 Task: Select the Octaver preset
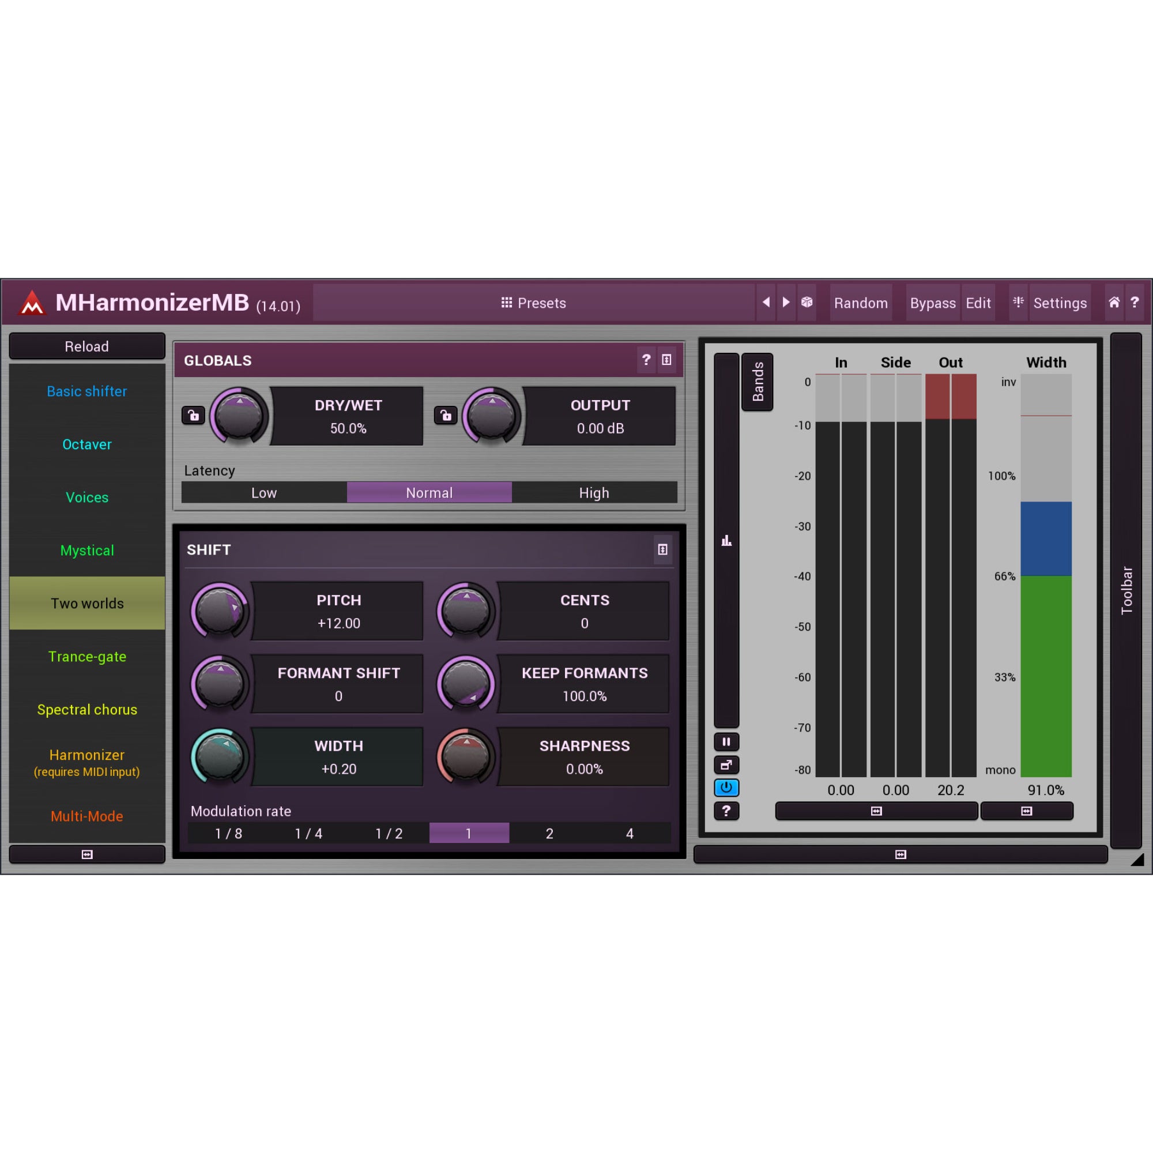pos(87,444)
